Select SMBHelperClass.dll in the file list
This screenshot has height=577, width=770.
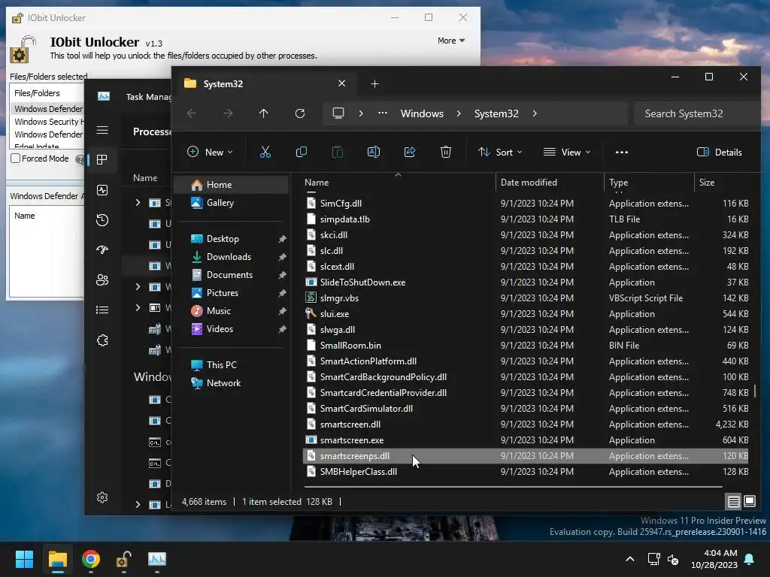(x=526, y=472)
